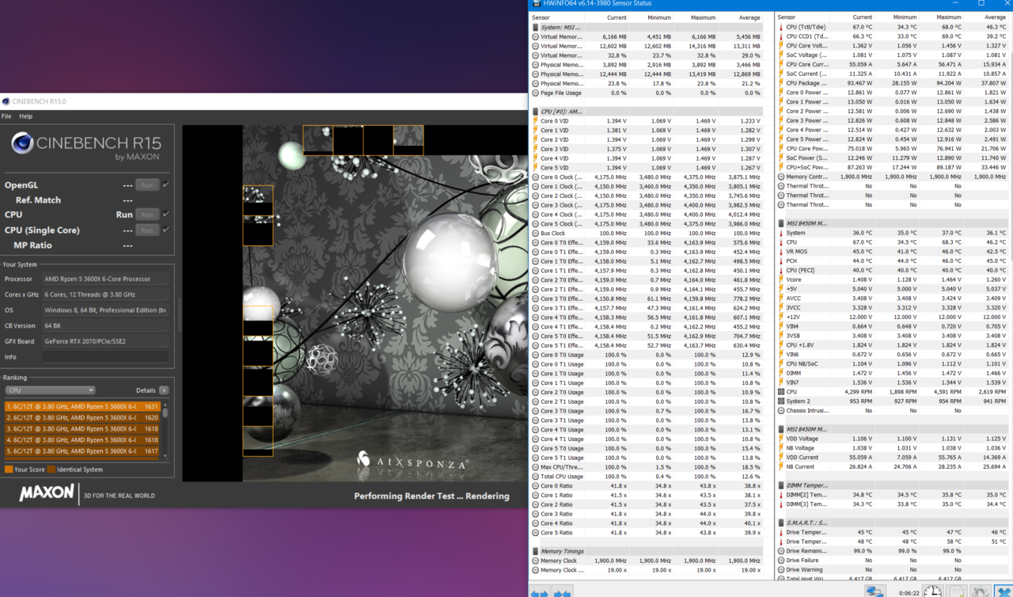Open the CPU ranking type dropdown
Viewport: 1013px width, 597px height.
pyautogui.click(x=50, y=390)
